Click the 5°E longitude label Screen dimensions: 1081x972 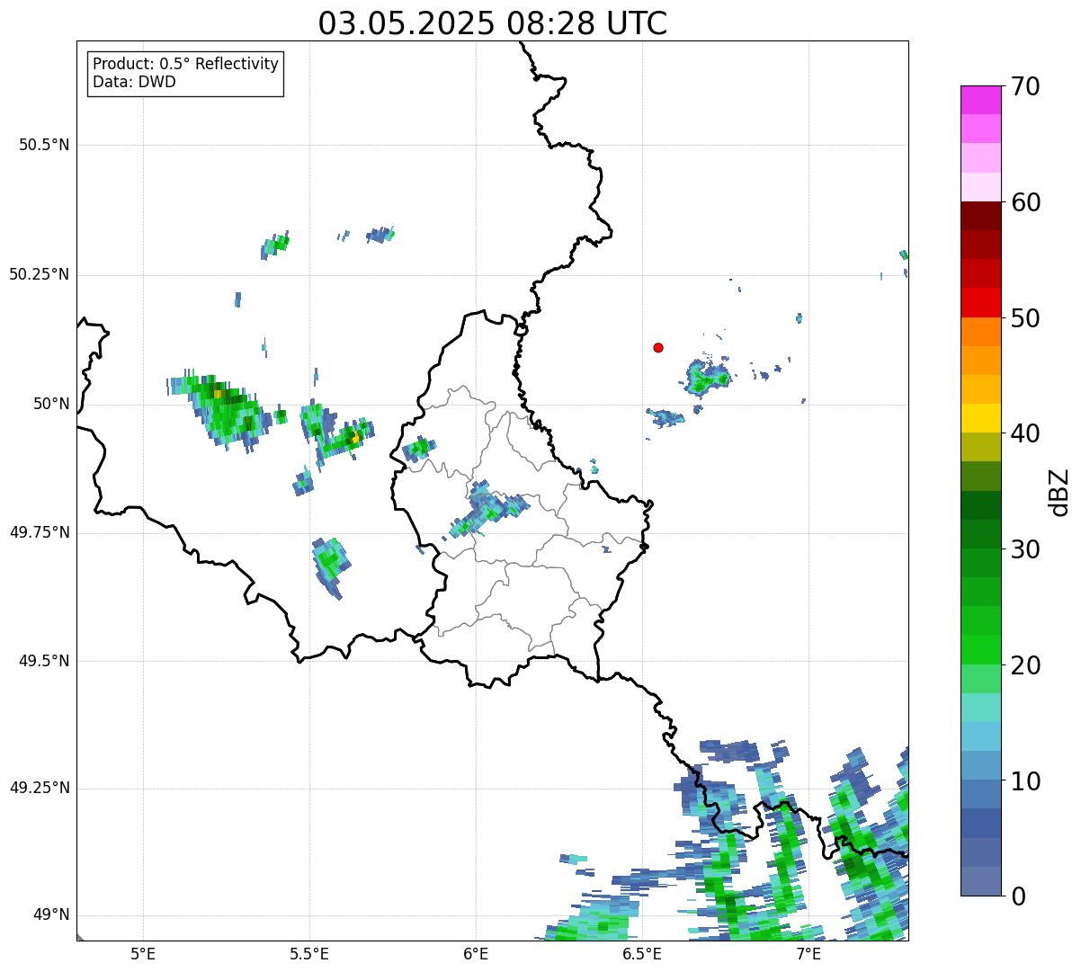(143, 953)
